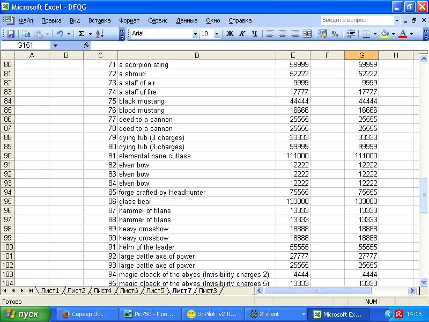The width and height of the screenshot is (429, 322).
Task: Select cell with 'glass bear'
Action: coord(197,202)
